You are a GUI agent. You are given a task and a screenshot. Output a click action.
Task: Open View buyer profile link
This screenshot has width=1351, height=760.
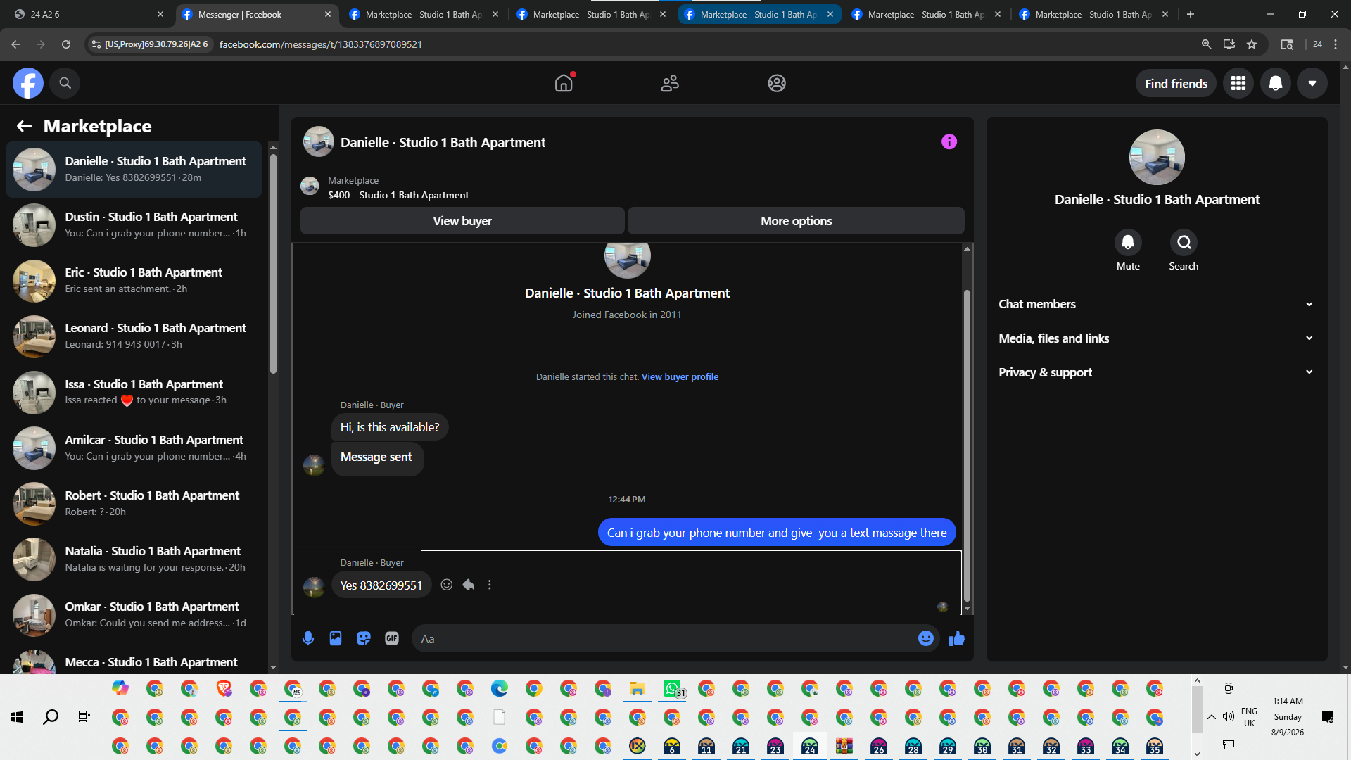(680, 377)
